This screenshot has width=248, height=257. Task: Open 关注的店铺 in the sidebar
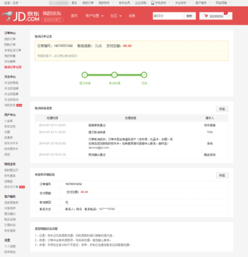(x=12, y=89)
